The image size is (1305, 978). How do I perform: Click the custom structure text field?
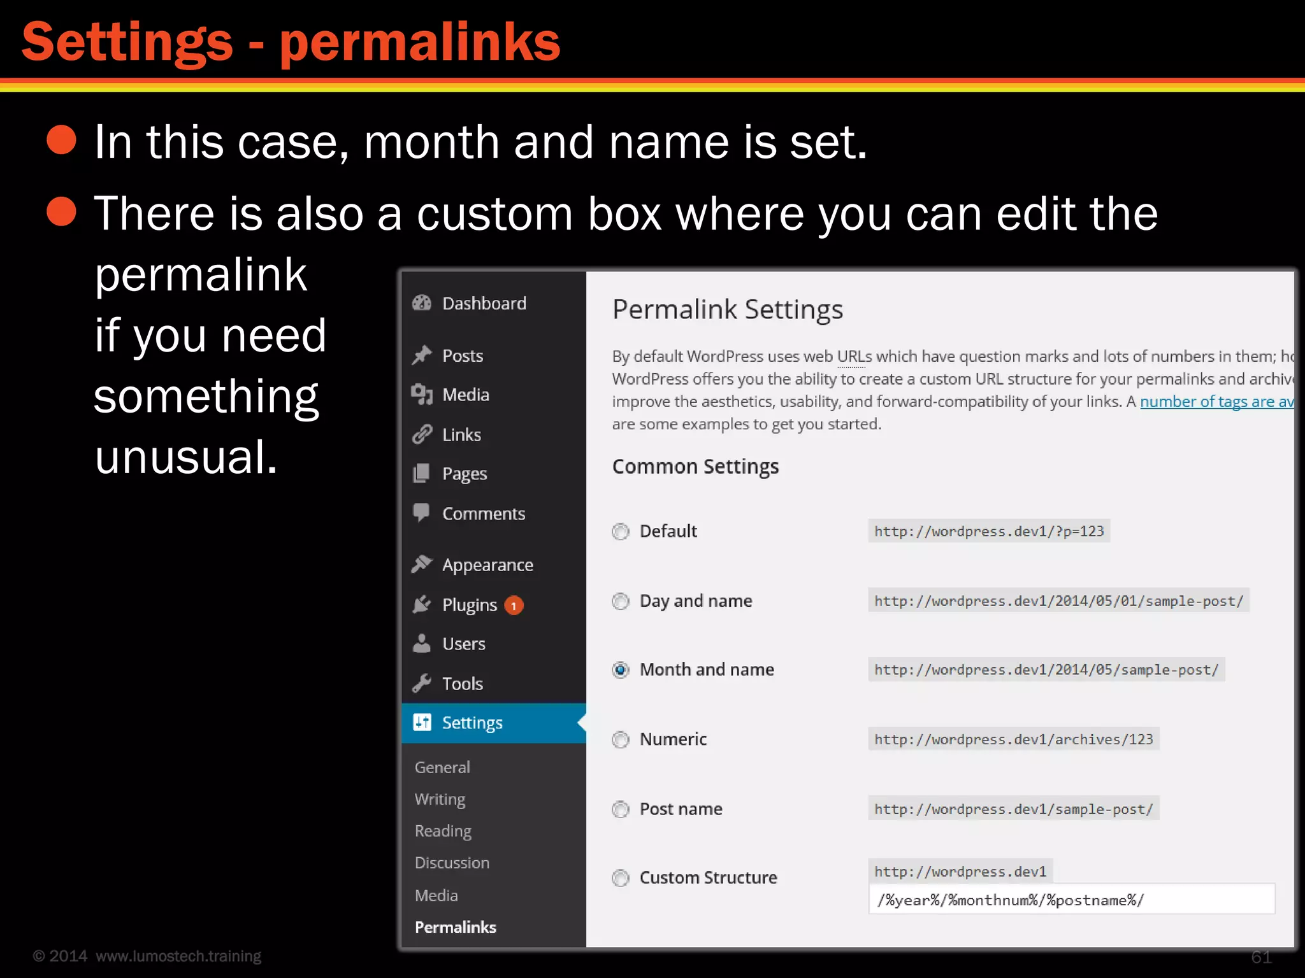tap(1072, 899)
